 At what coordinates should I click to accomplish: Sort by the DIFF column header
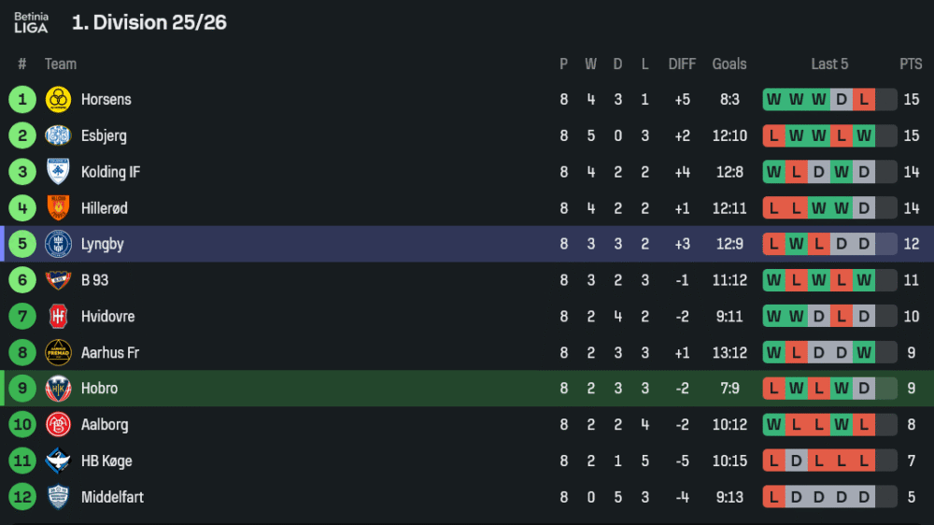(x=682, y=64)
